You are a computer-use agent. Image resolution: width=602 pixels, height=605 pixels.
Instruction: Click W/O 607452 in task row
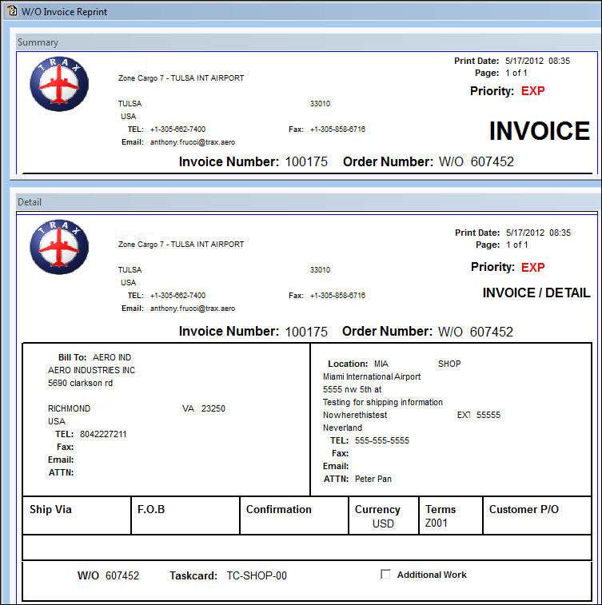point(108,575)
